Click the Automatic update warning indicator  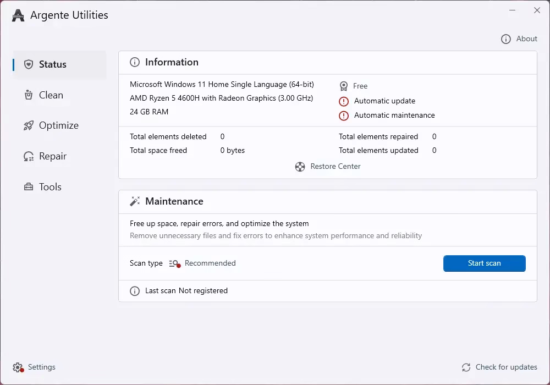click(x=344, y=101)
